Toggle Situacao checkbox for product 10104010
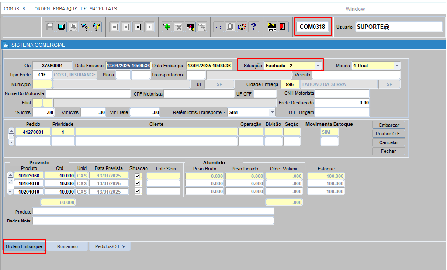Viewport: 447px width, 270px height. click(x=138, y=183)
